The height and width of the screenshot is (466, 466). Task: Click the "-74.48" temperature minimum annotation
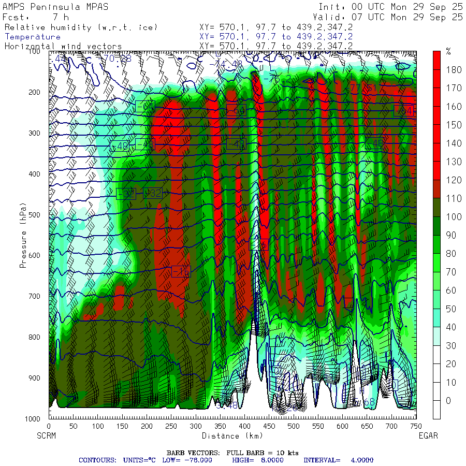[226, 64]
